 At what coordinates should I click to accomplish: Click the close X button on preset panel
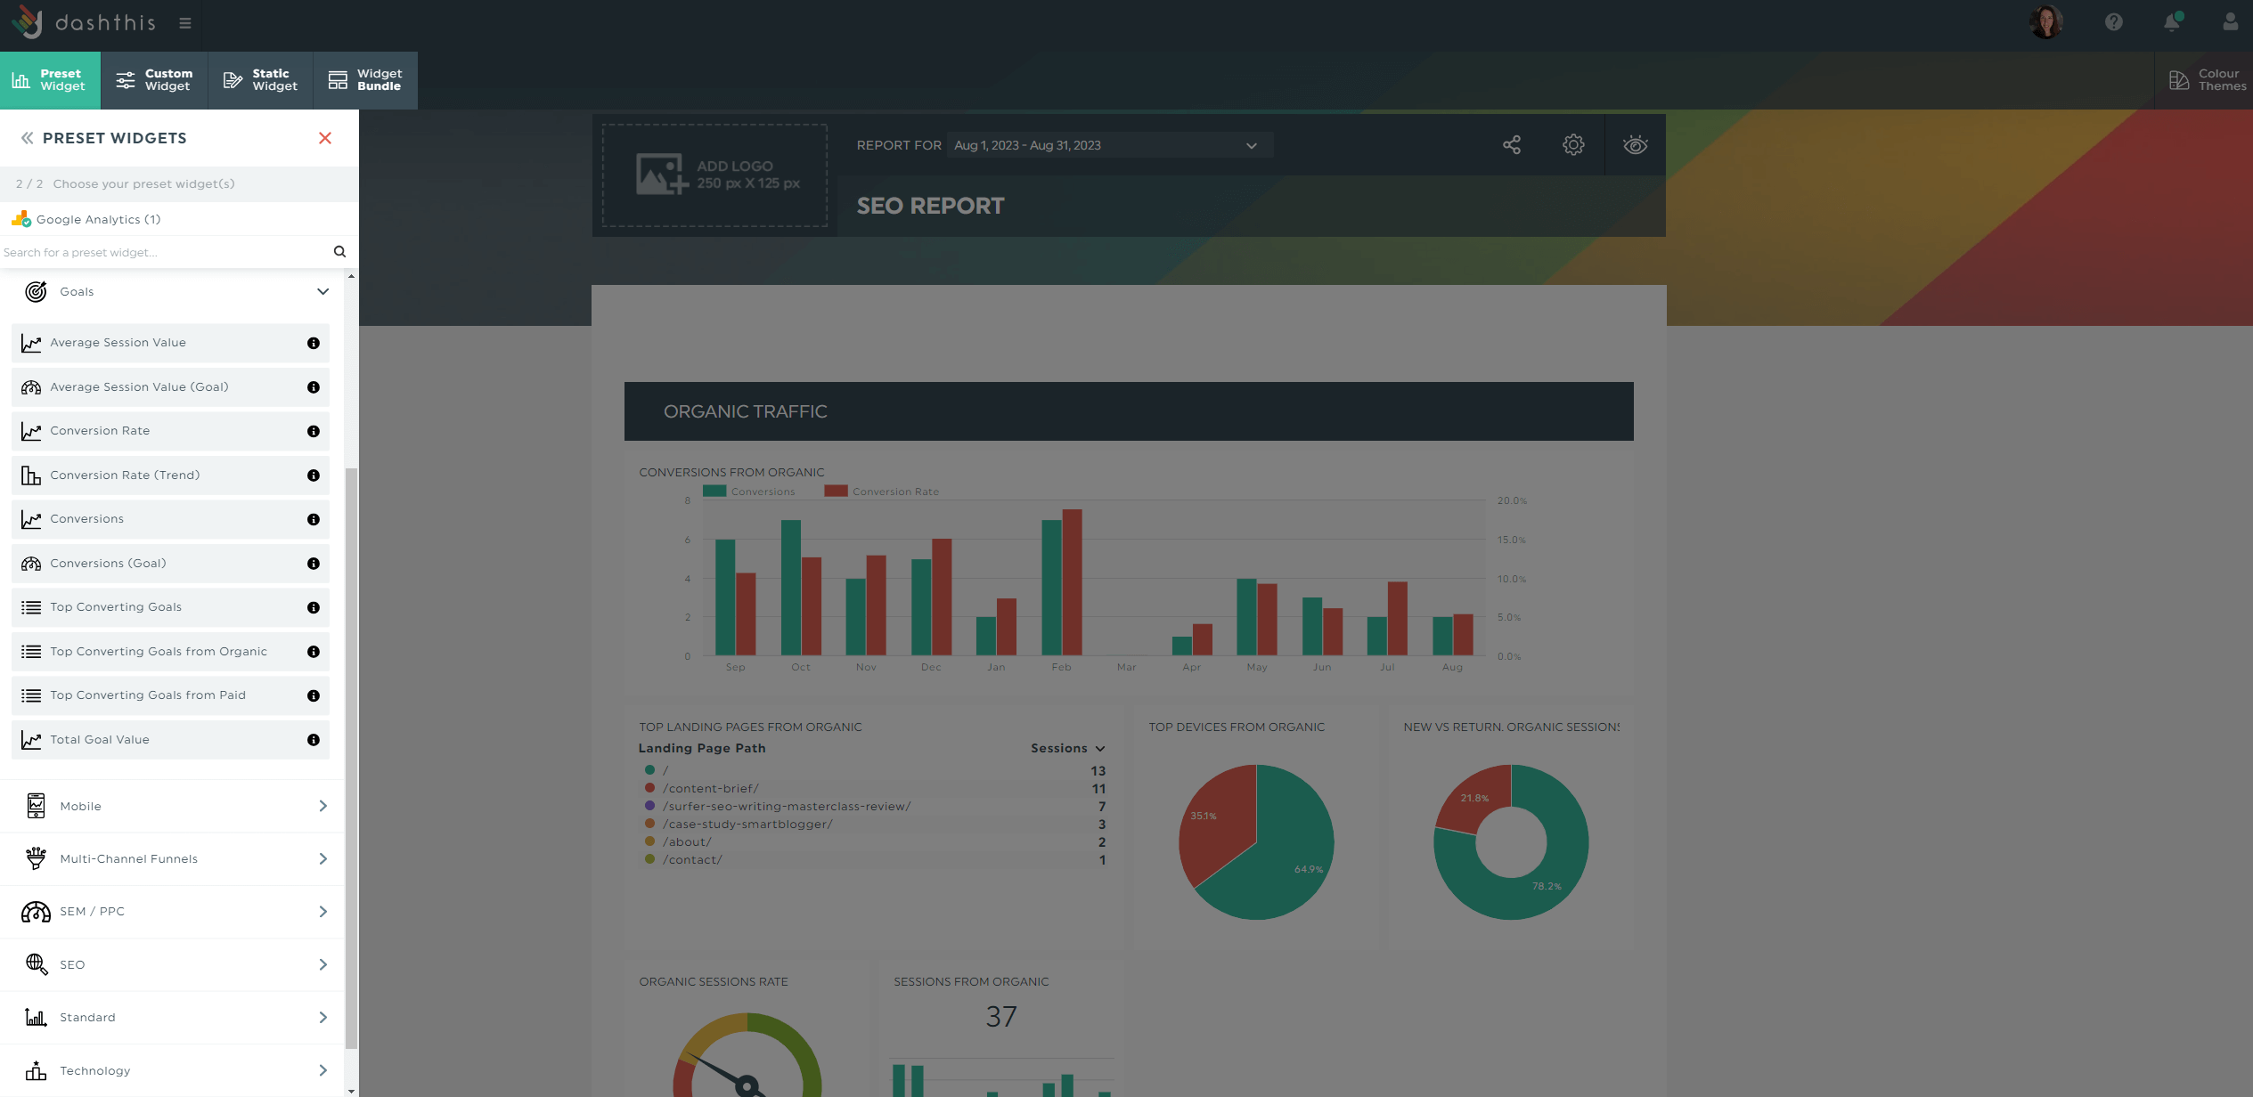(x=325, y=138)
